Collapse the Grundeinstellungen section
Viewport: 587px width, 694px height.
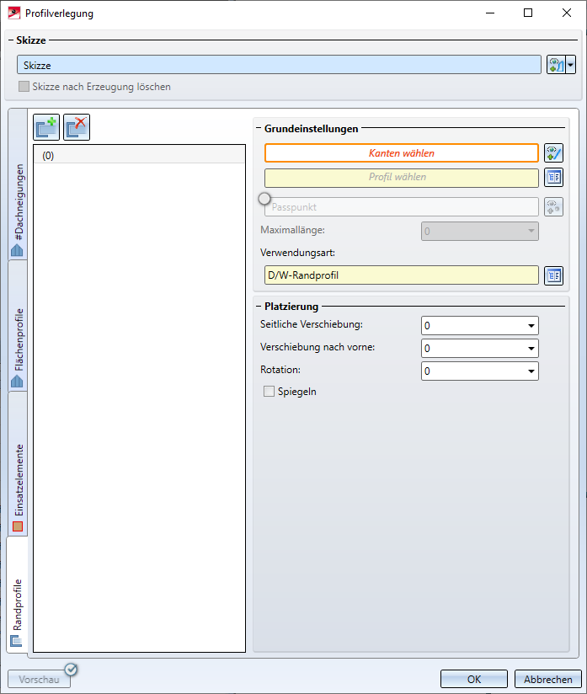[x=259, y=129]
